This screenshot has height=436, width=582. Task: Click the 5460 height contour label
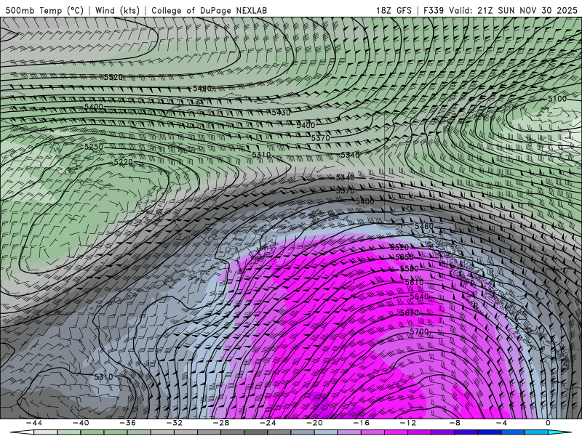424,226
